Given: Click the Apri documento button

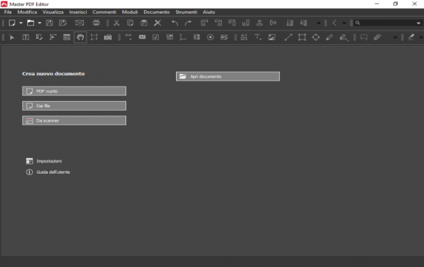Looking at the screenshot, I should (x=228, y=76).
